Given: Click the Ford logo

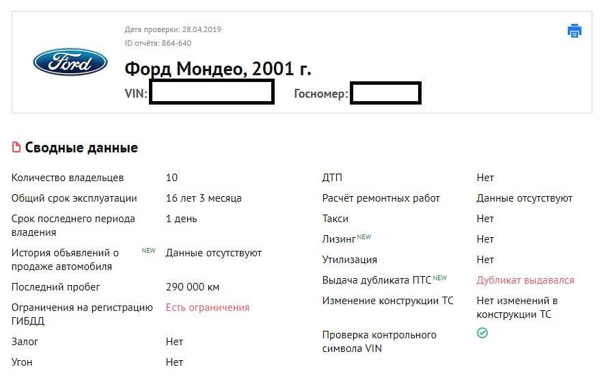Looking at the screenshot, I should (70, 62).
